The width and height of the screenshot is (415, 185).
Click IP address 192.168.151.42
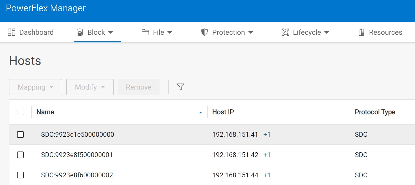coord(235,155)
